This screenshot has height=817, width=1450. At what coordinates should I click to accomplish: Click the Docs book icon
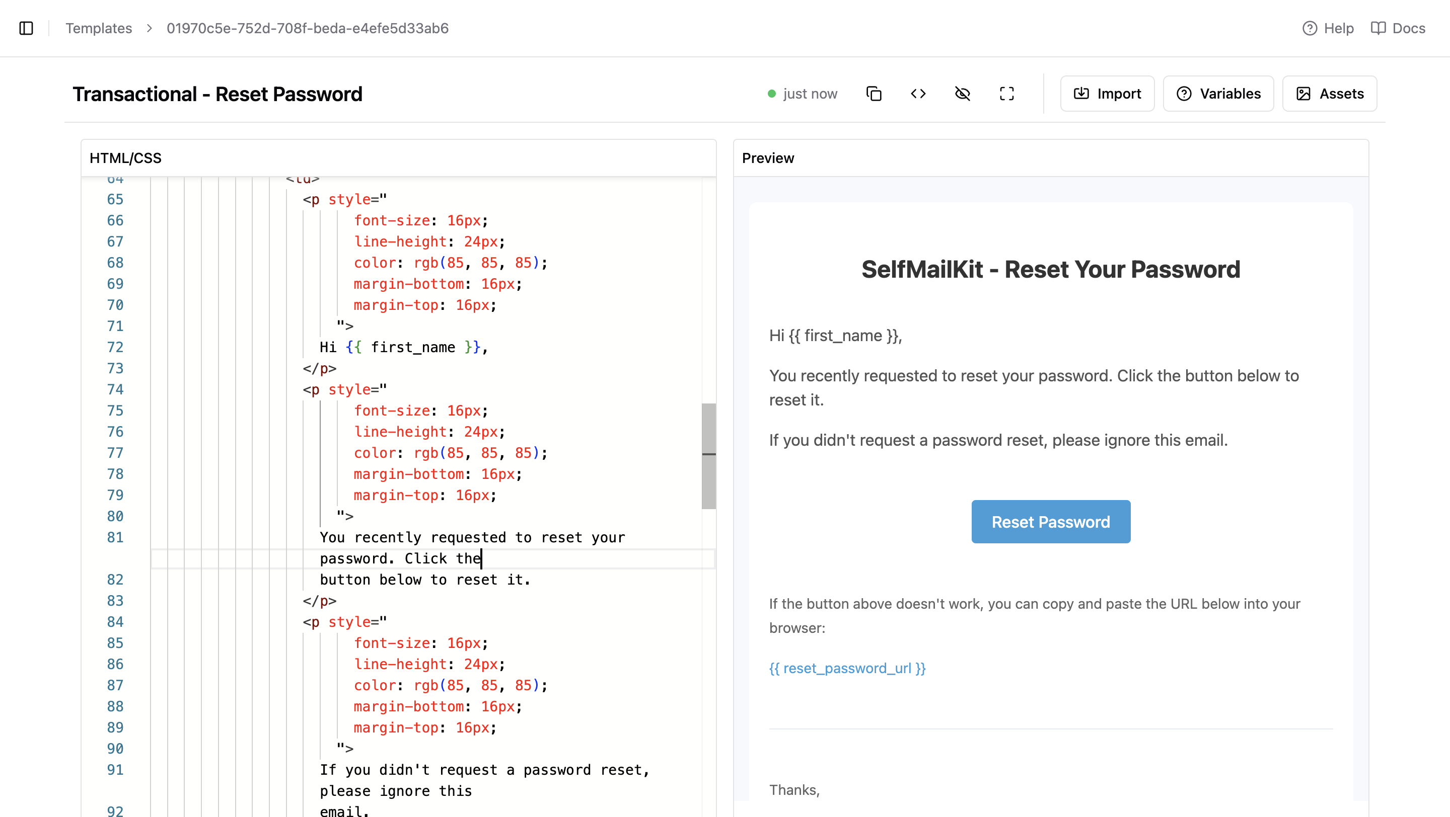[1378, 28]
